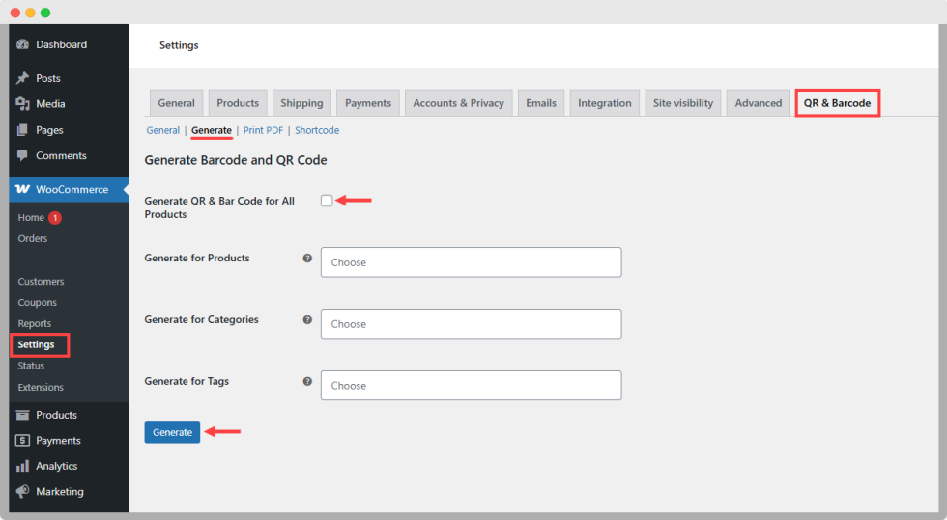Click the Comments speech bubble icon
947x520 pixels.
(22, 155)
